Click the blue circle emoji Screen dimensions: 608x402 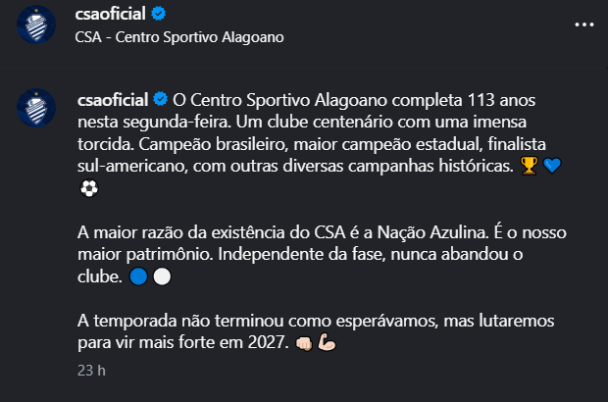138,276
